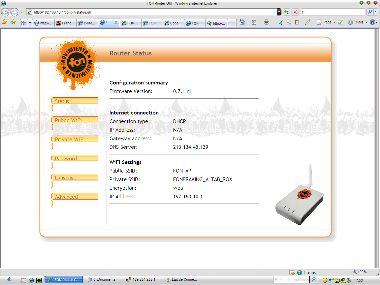This screenshot has height=285, width=380.
Task: Open Quick Tabs grid view icon
Action: point(24,23)
